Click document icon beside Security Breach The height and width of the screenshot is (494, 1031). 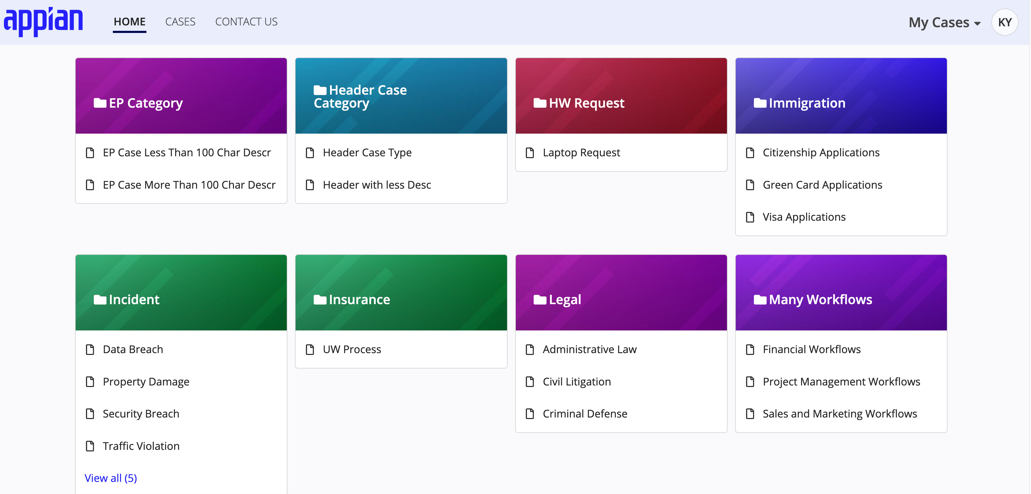90,414
